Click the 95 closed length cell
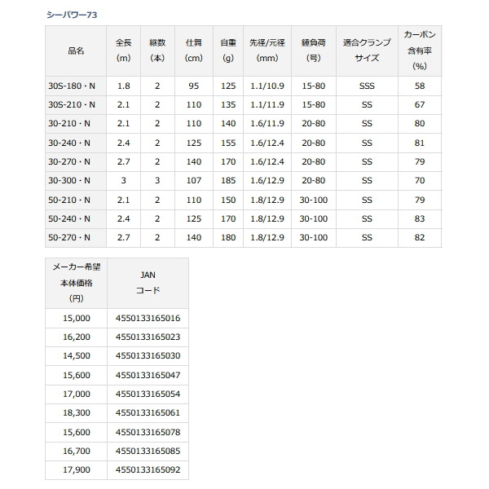489x489 pixels. click(x=194, y=86)
